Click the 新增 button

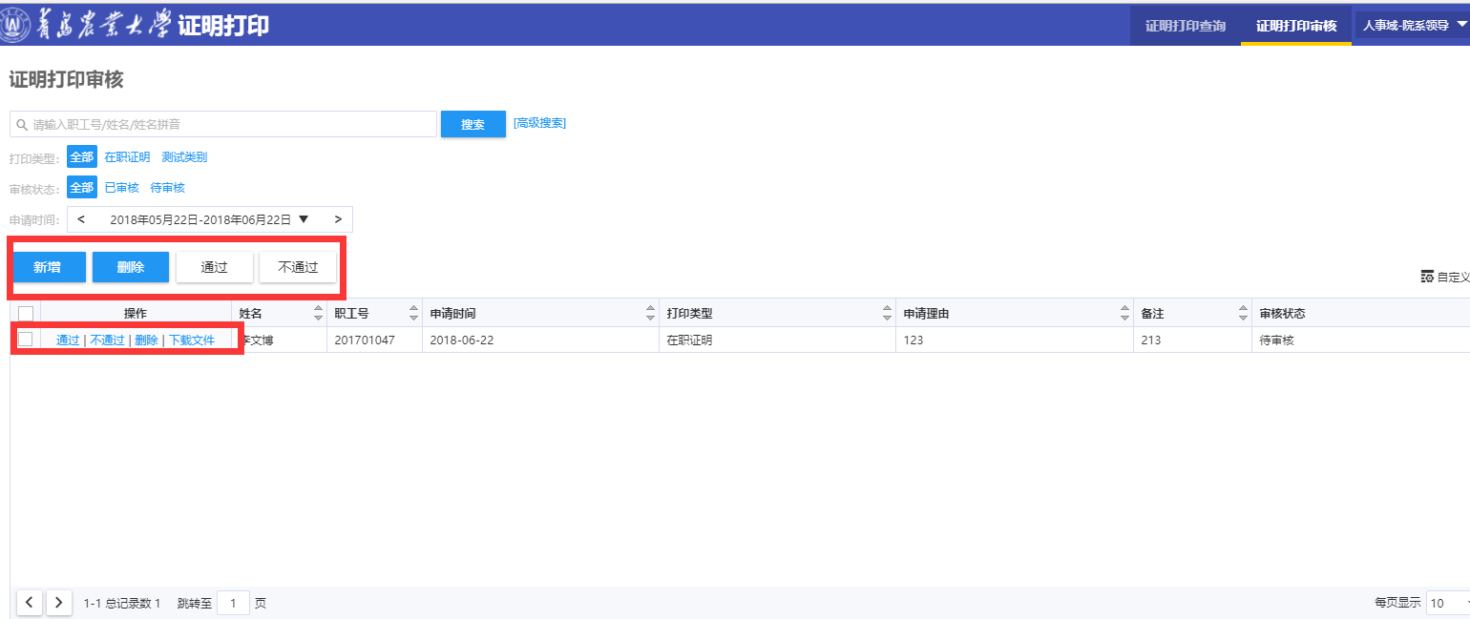[x=47, y=267]
